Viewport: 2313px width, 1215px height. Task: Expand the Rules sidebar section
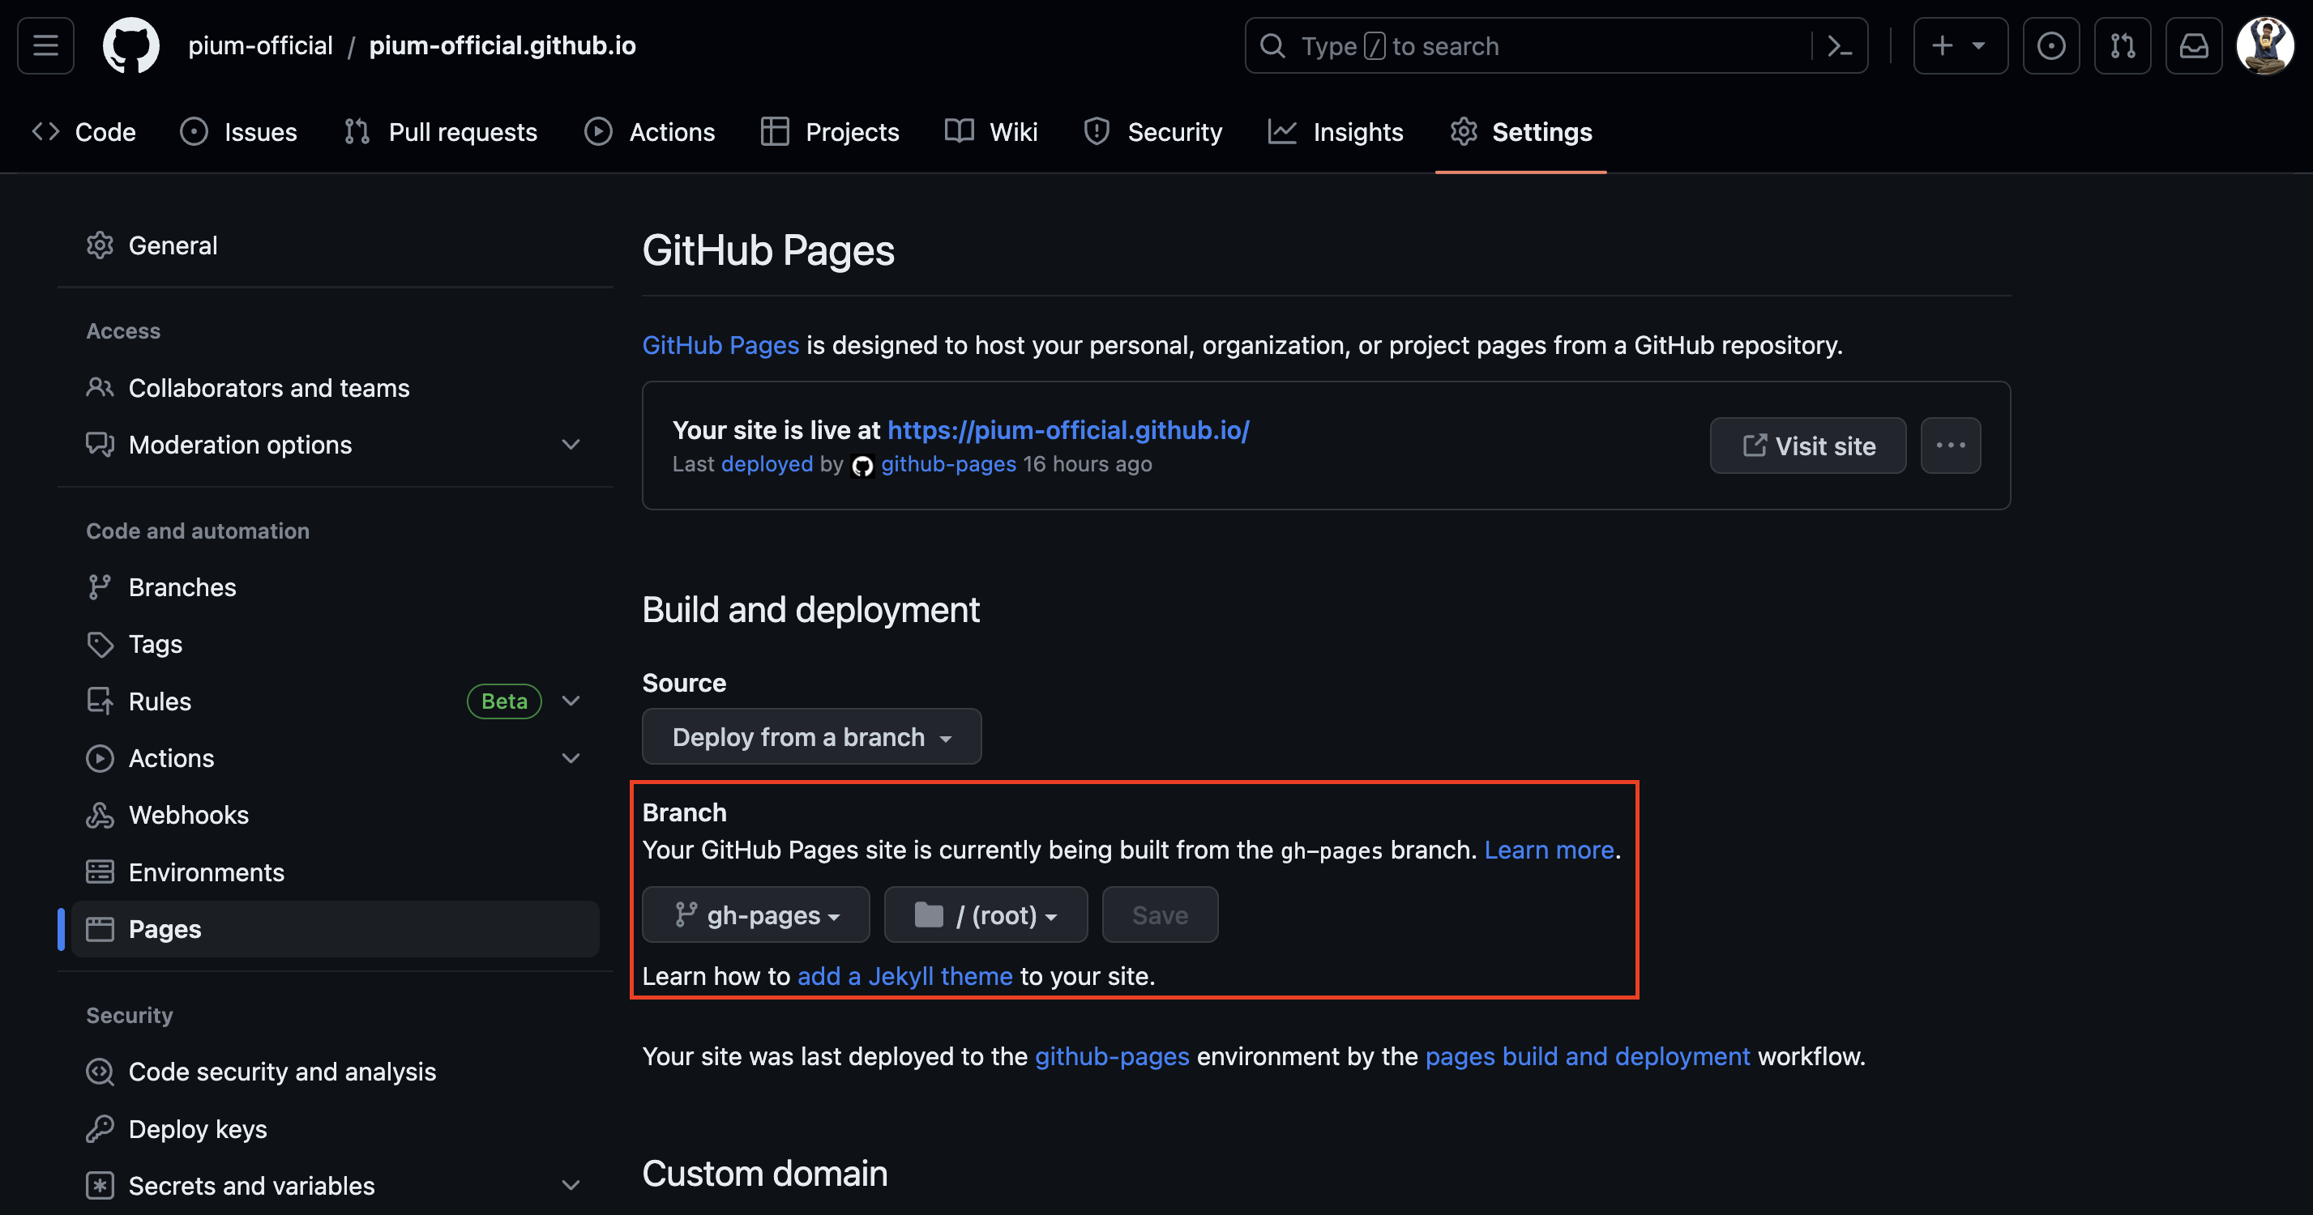pos(571,701)
